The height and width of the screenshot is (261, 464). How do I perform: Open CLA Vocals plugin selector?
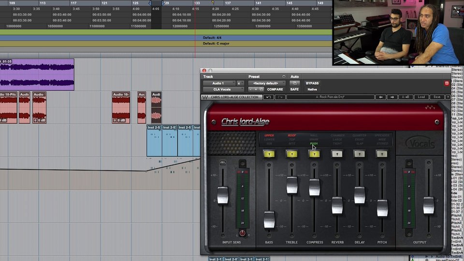pyautogui.click(x=223, y=89)
